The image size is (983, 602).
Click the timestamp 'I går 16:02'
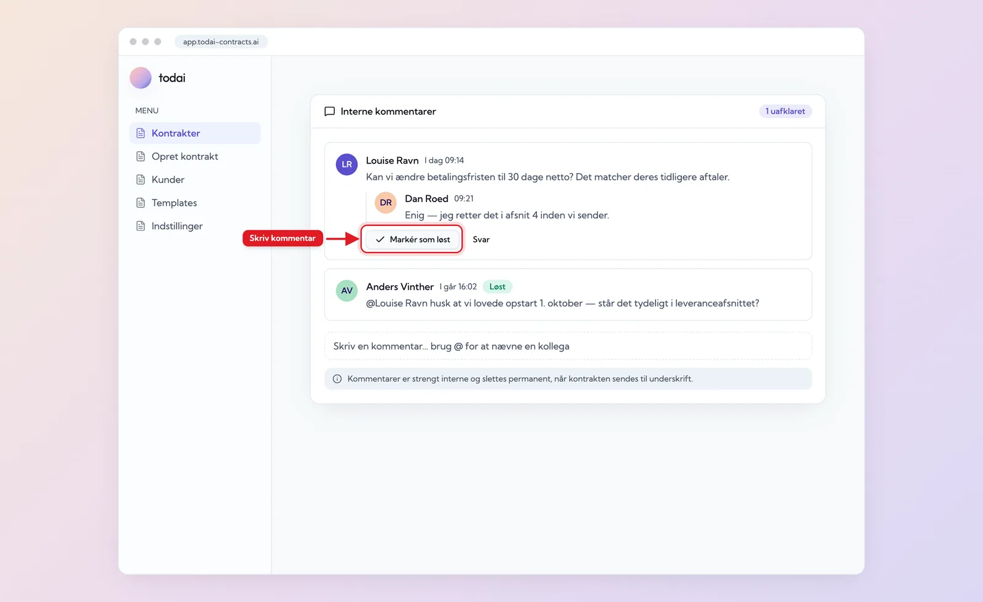coord(458,287)
